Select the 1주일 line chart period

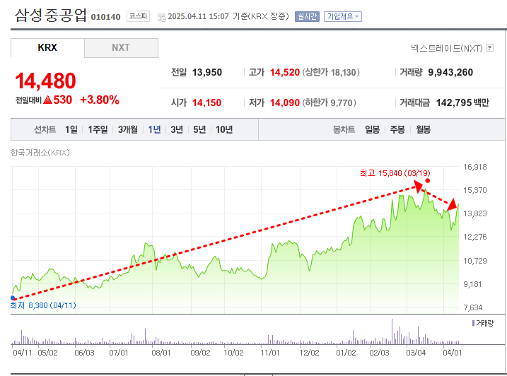tap(98, 129)
